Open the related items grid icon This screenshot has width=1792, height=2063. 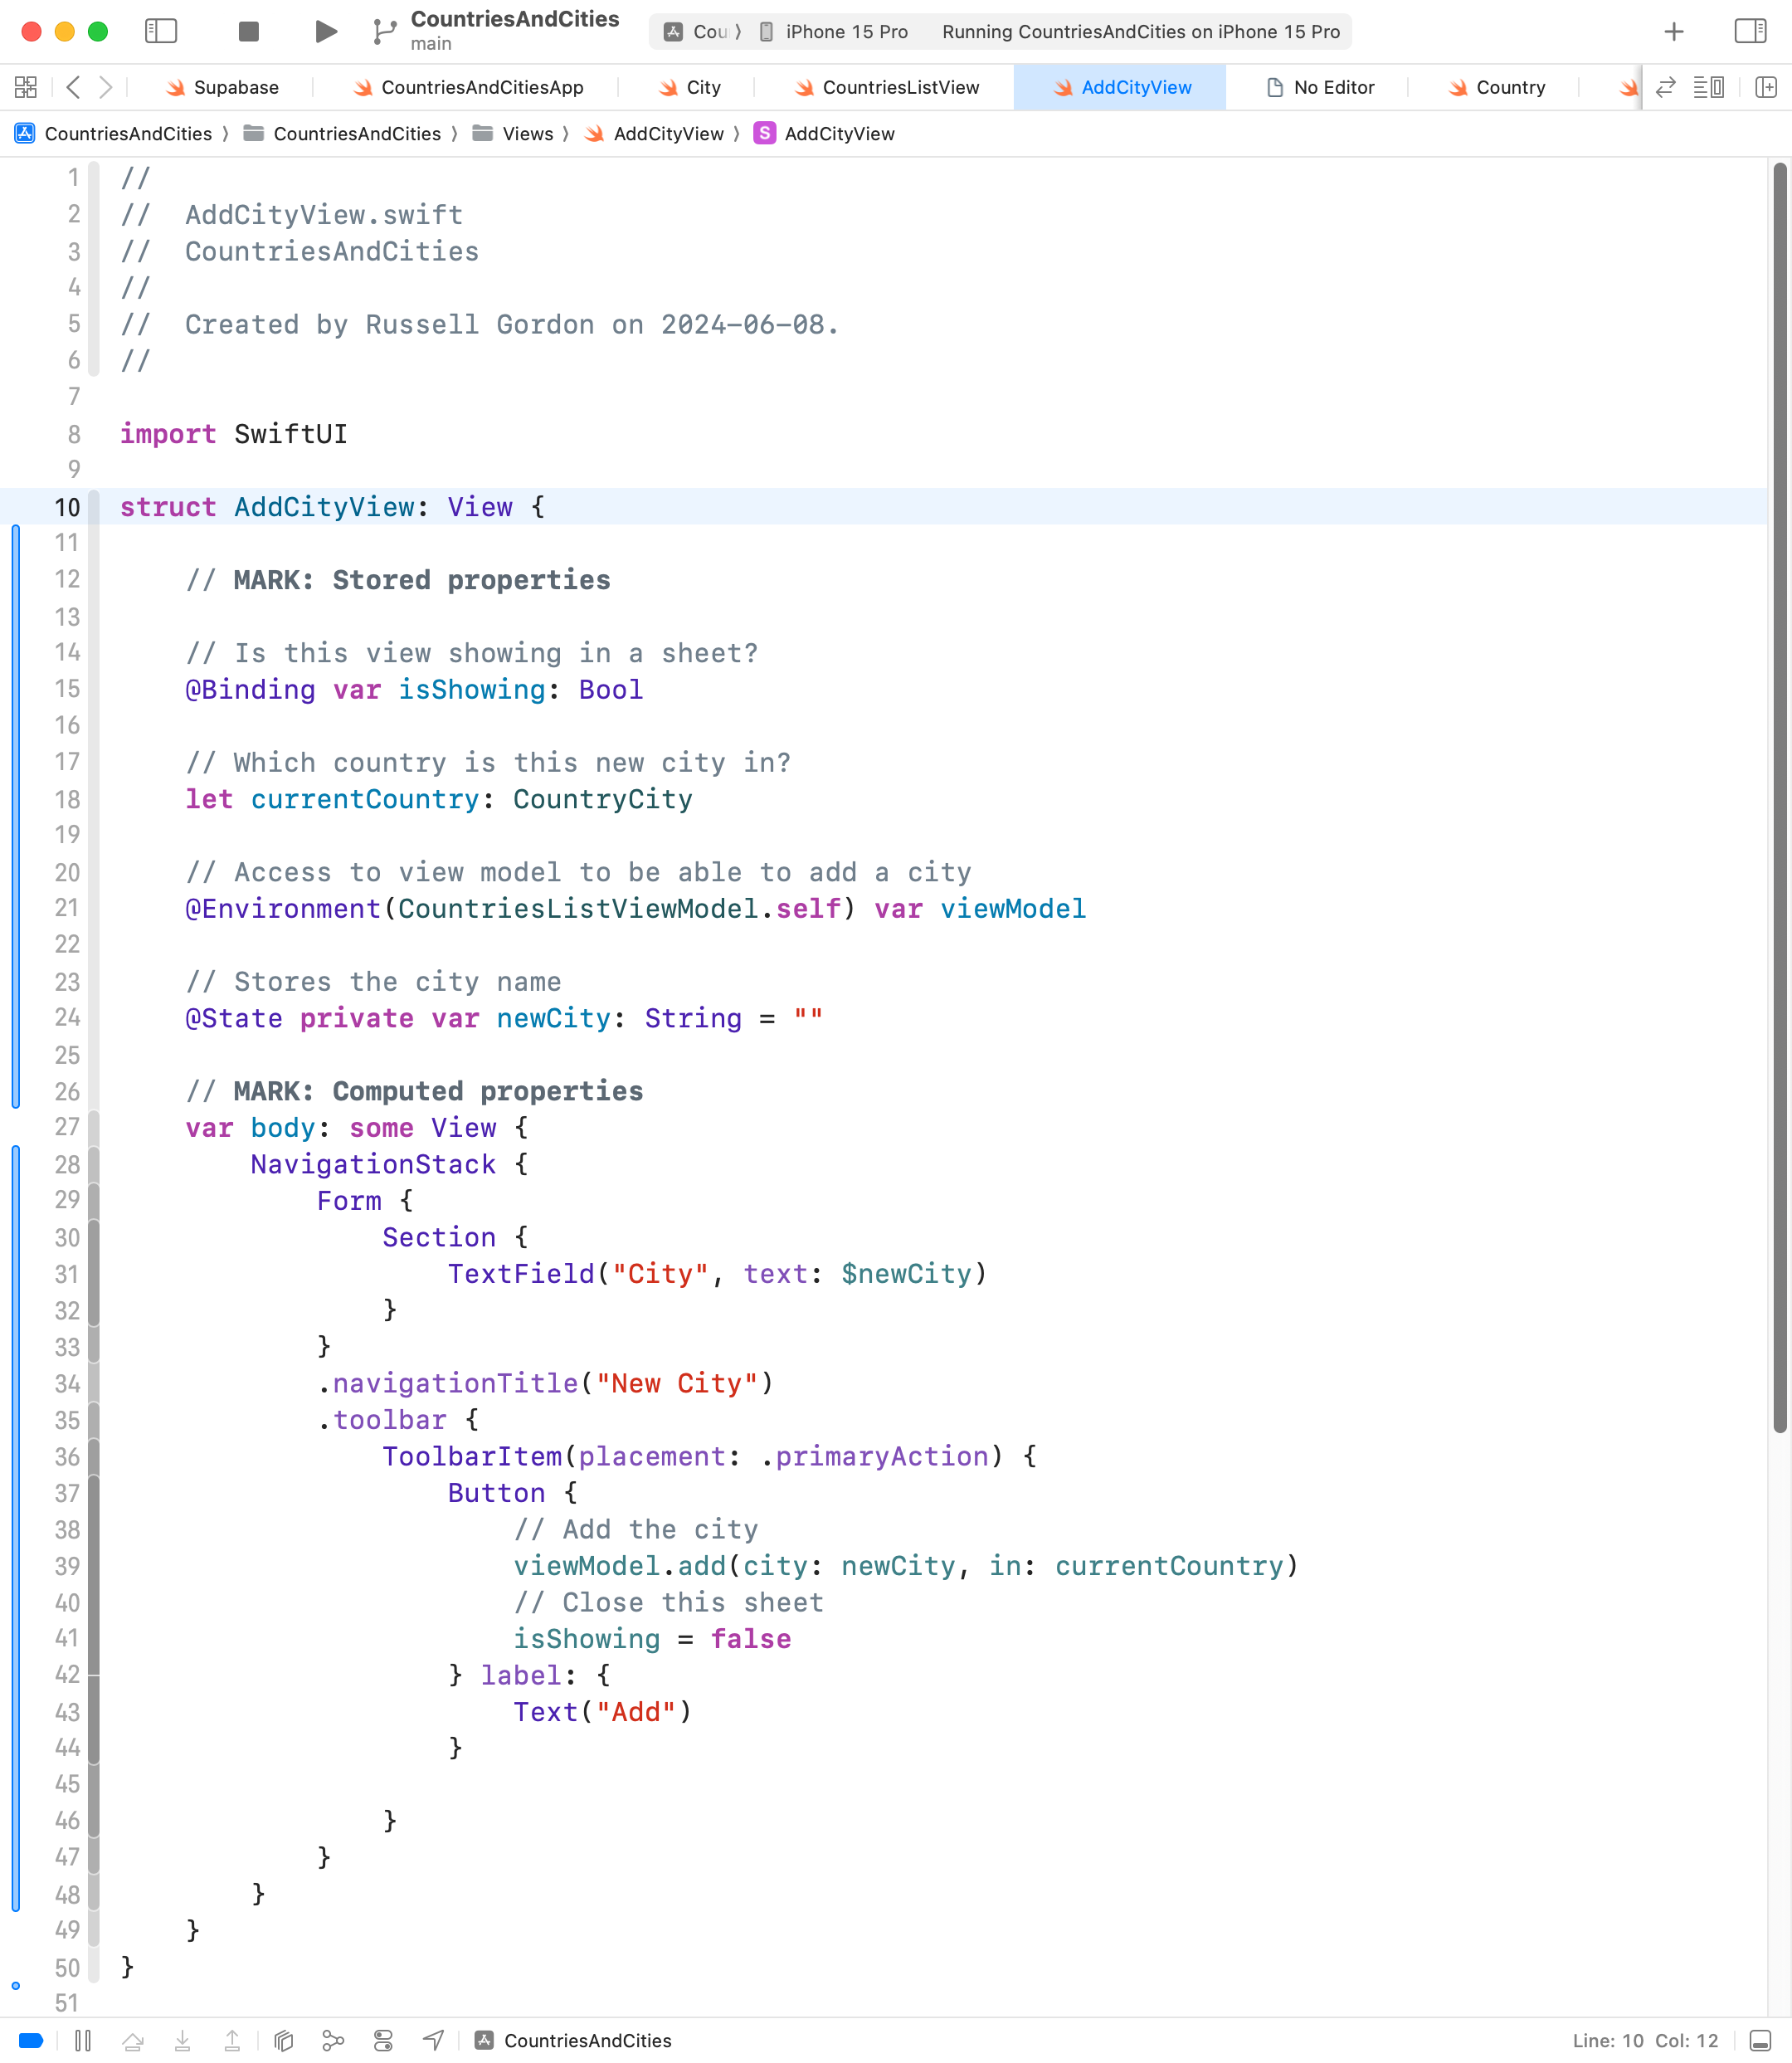pos(25,87)
